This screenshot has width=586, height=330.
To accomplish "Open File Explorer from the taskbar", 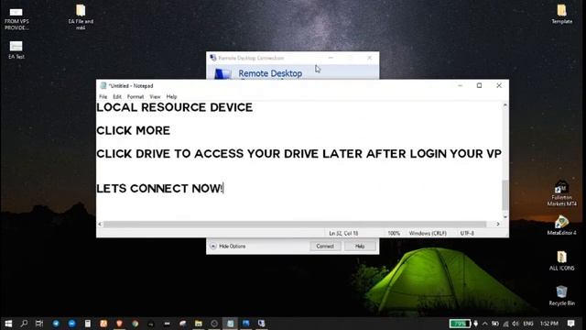I will tap(199, 324).
